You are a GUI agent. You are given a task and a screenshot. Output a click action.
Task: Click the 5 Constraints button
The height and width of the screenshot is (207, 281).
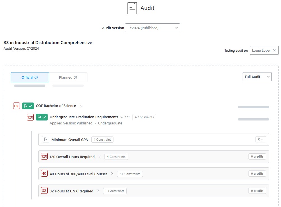115,191
